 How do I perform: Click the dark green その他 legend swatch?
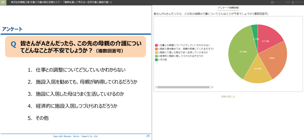156,59
